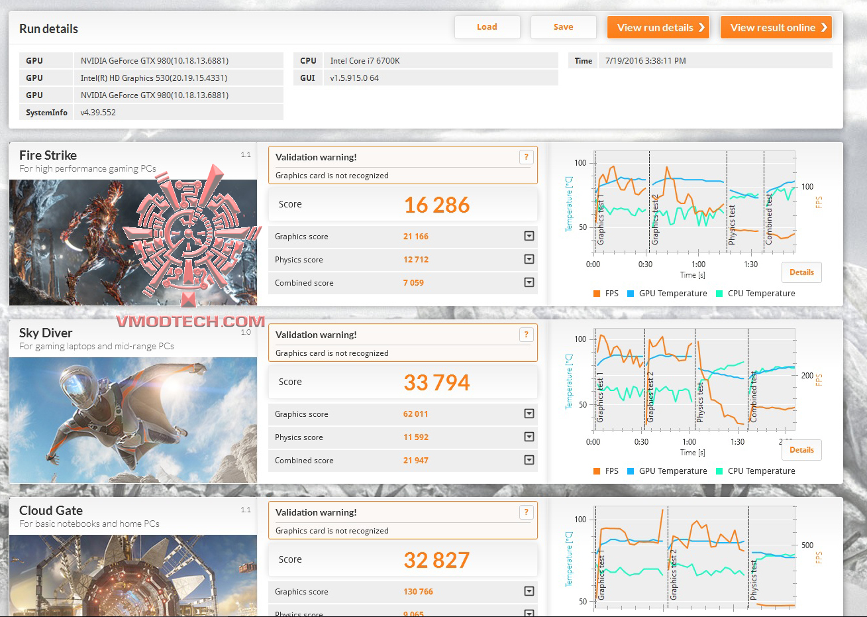This screenshot has width=867, height=617.
Task: Select Cloud Gate graphics score value 130 766
Action: pyautogui.click(x=418, y=592)
